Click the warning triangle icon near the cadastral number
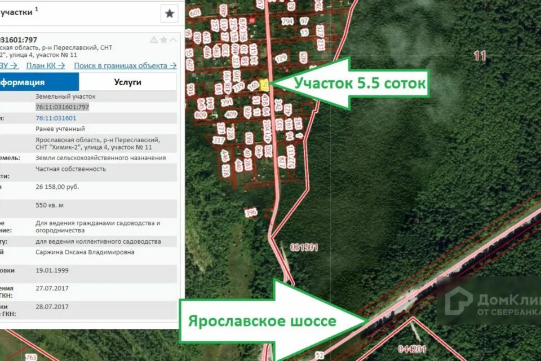Image resolution: width=541 pixels, height=361 pixels. (x=154, y=39)
